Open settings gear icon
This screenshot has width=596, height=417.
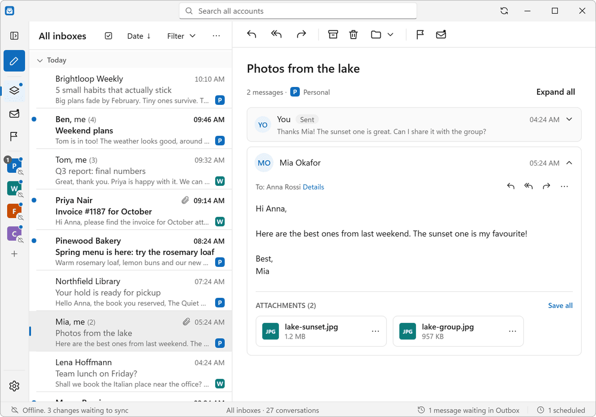[14, 386]
